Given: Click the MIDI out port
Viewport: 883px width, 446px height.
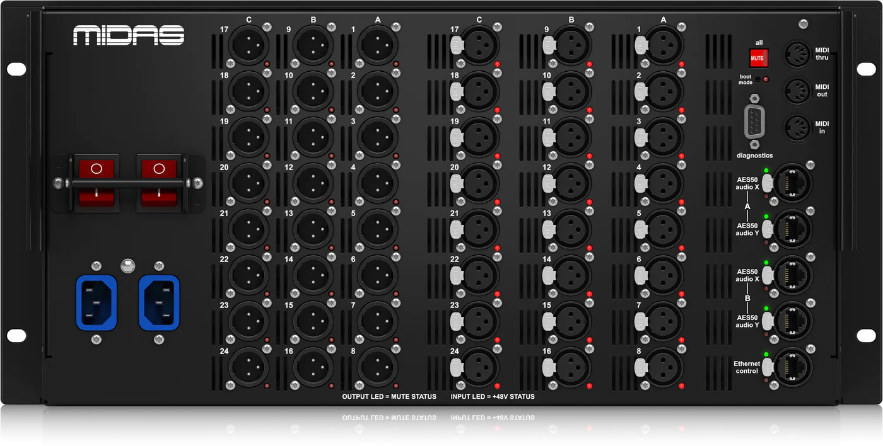Looking at the screenshot, I should click(796, 91).
